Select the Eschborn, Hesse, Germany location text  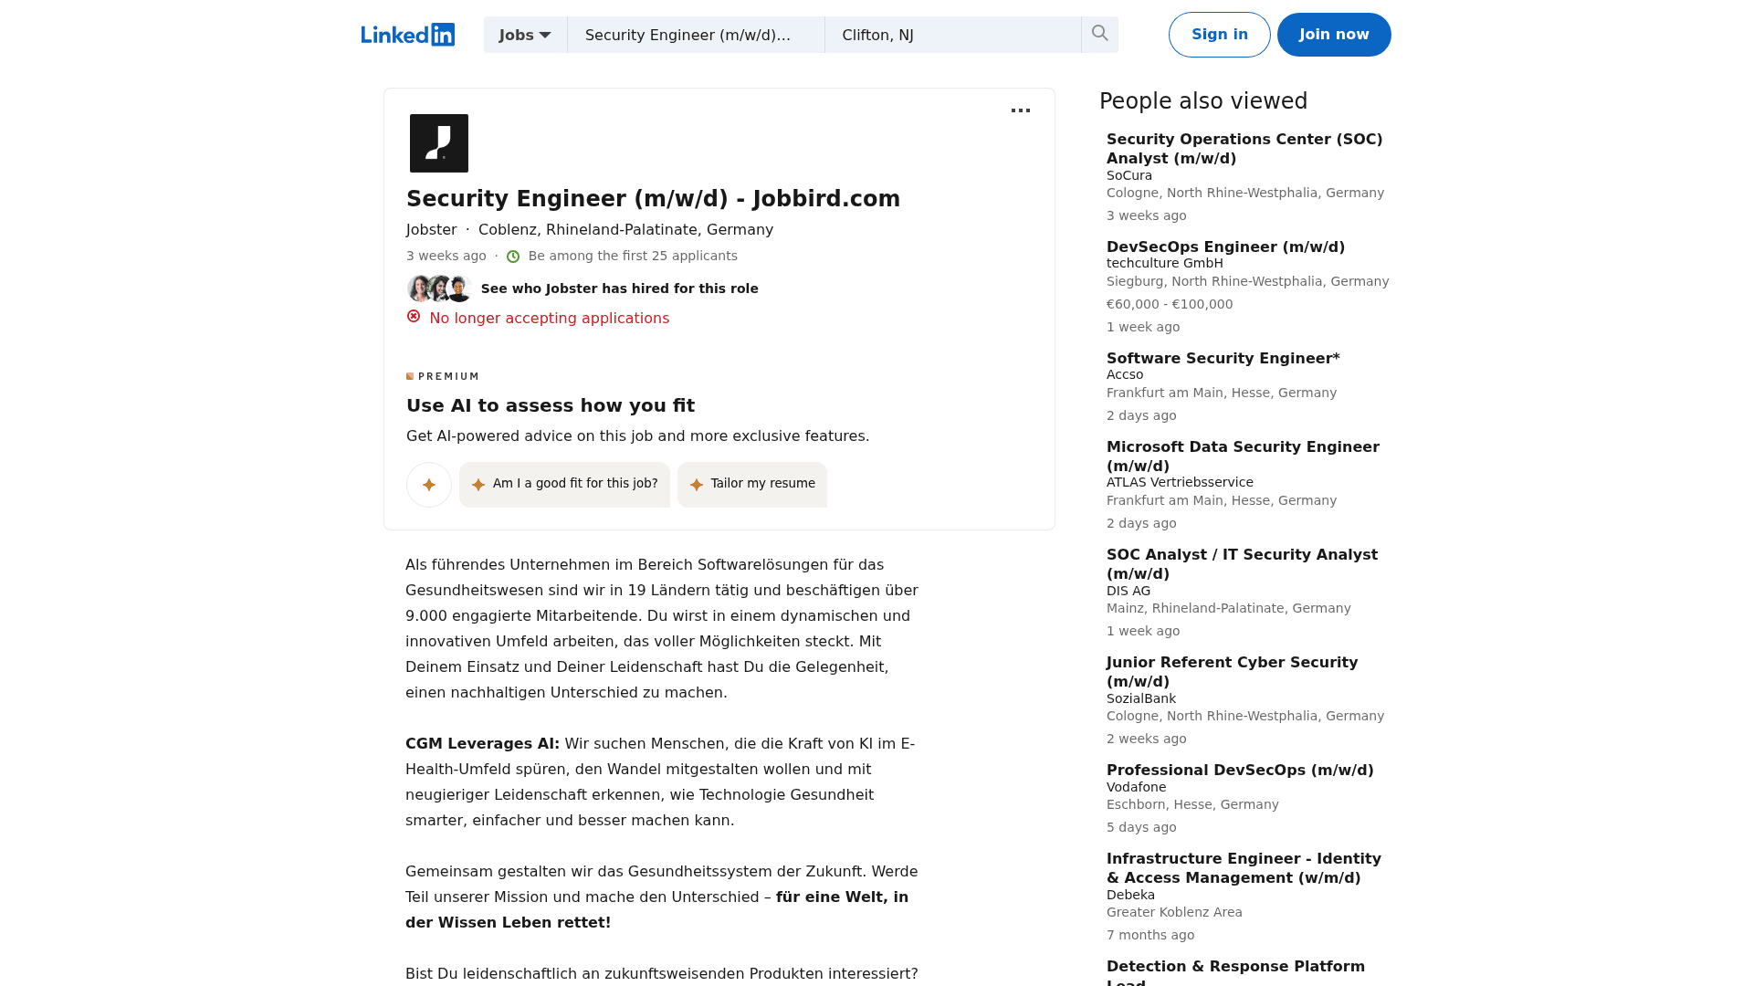[1192, 804]
